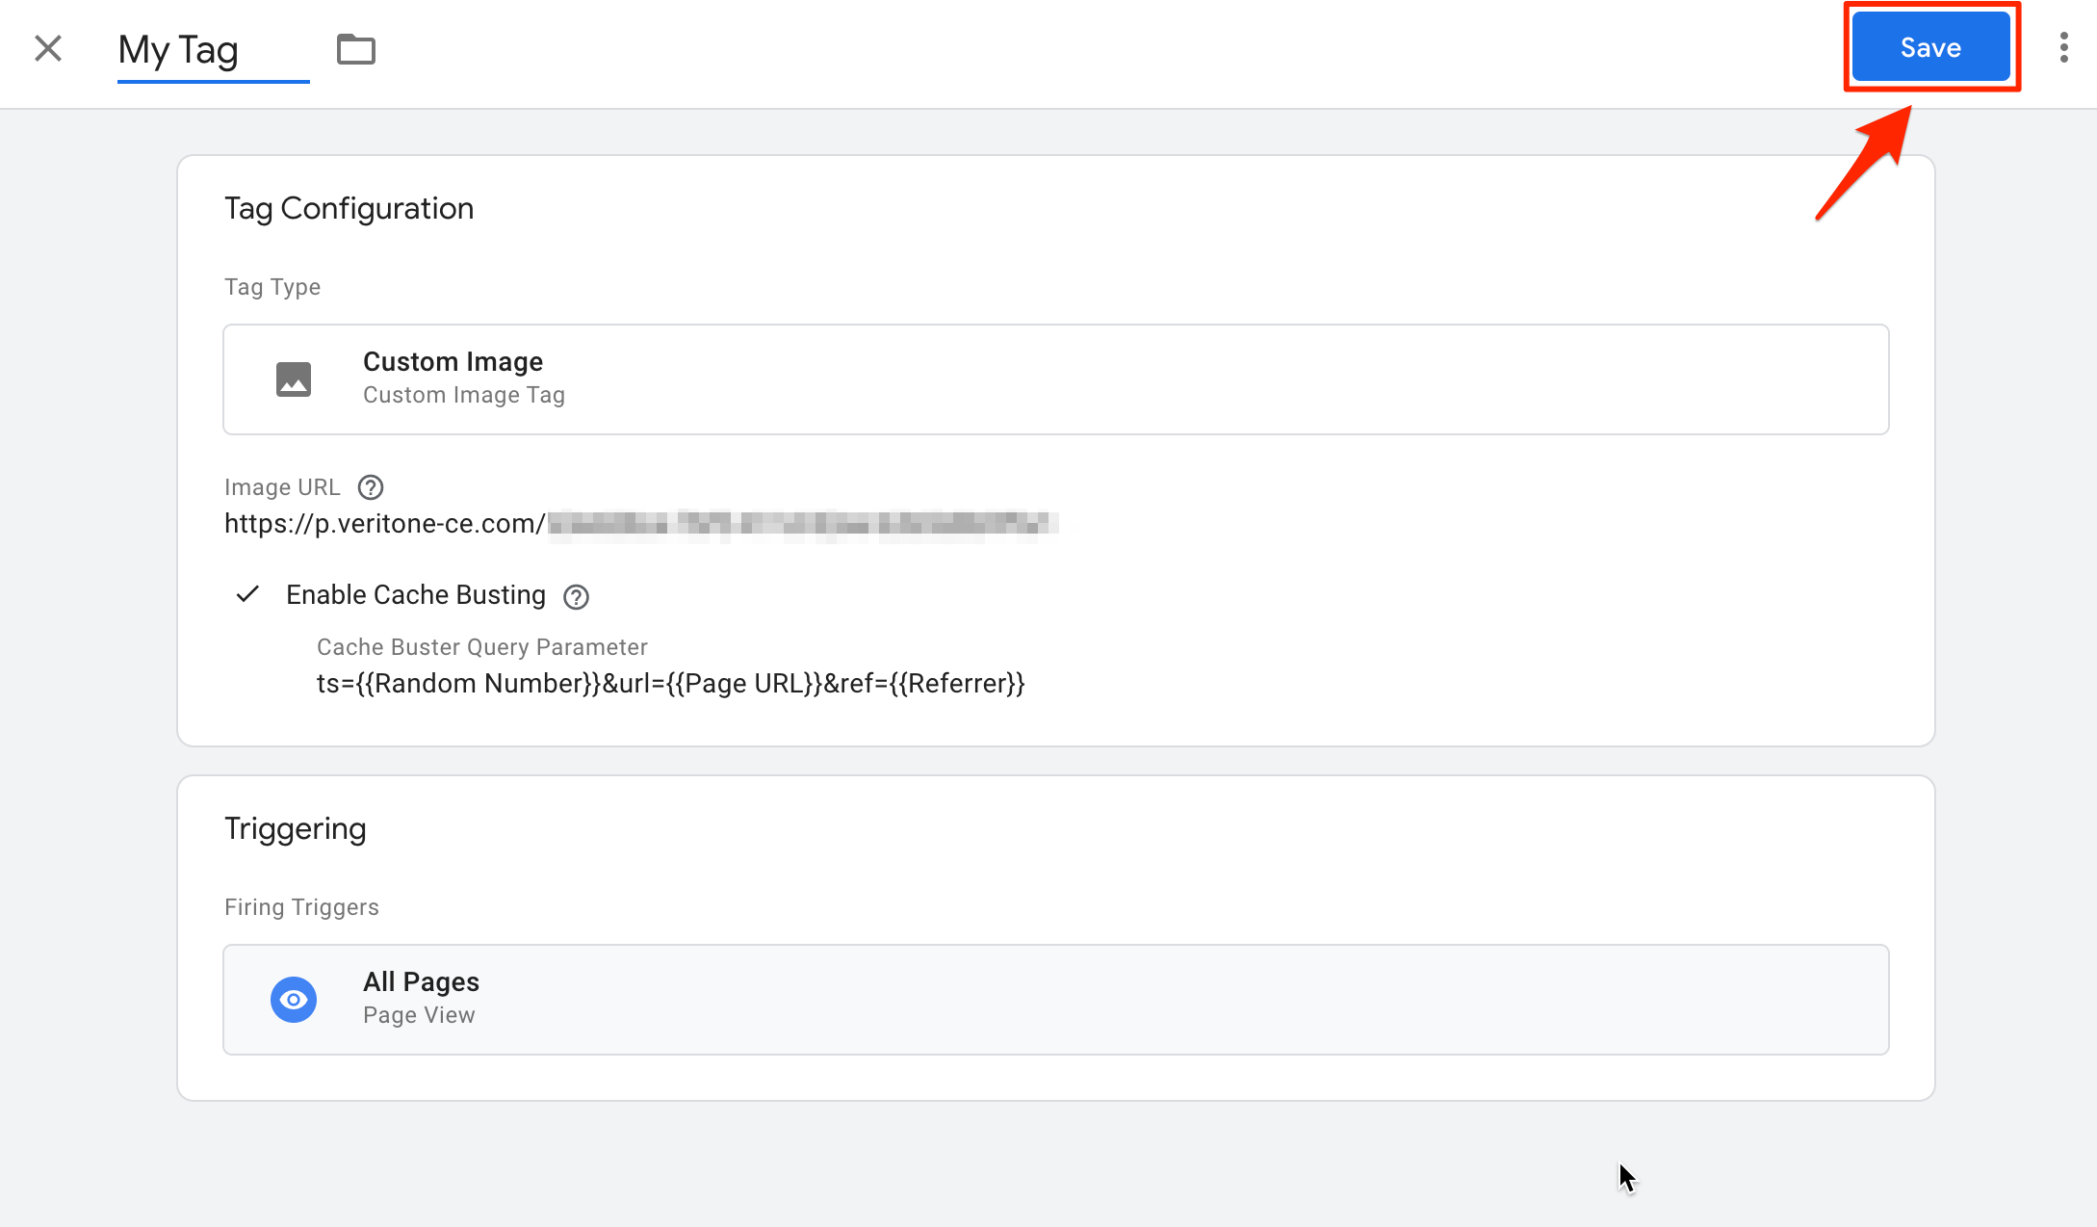Select the Triggering section header

[x=296, y=828]
